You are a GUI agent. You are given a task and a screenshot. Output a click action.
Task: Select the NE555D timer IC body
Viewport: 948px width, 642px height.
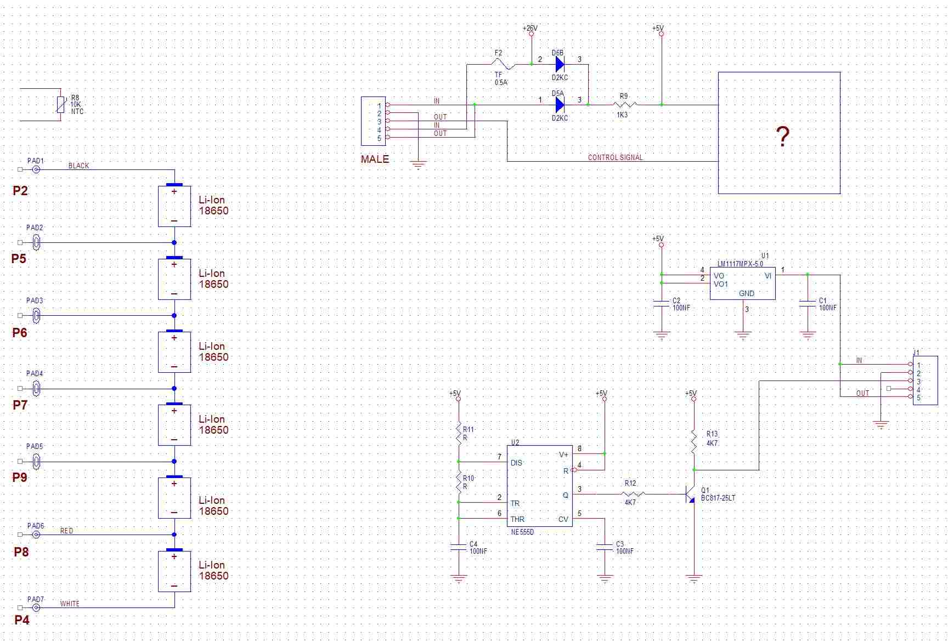[539, 486]
